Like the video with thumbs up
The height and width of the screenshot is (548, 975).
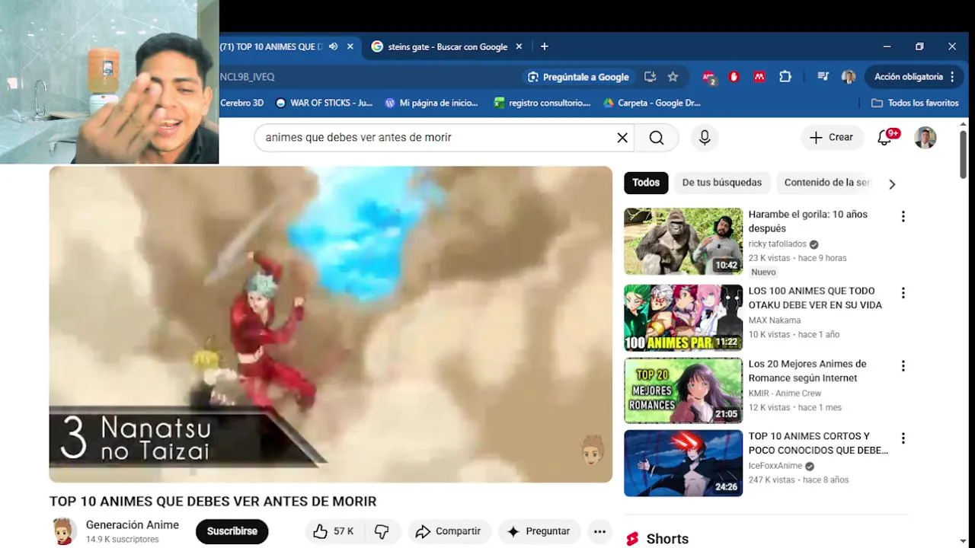[334, 531]
